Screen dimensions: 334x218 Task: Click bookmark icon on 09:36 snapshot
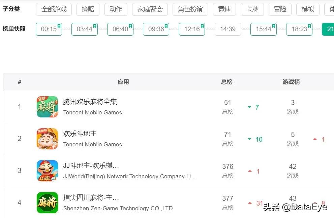[x=166, y=26]
